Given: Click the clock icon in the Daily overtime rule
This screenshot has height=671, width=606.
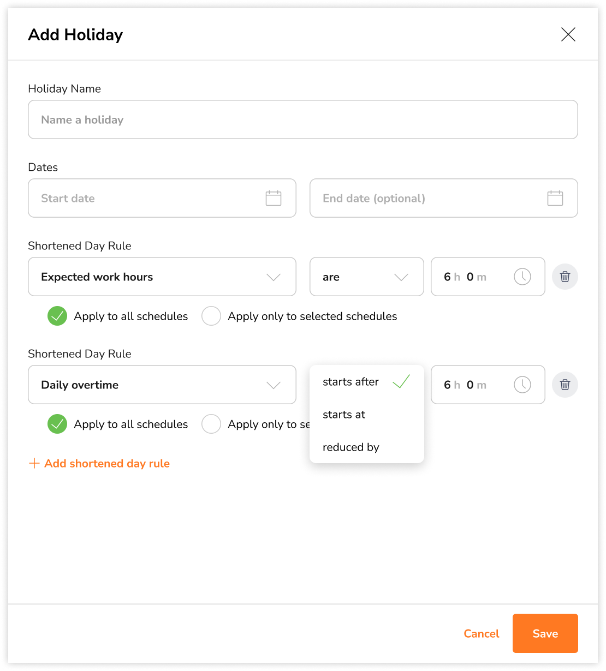Looking at the screenshot, I should click(522, 385).
